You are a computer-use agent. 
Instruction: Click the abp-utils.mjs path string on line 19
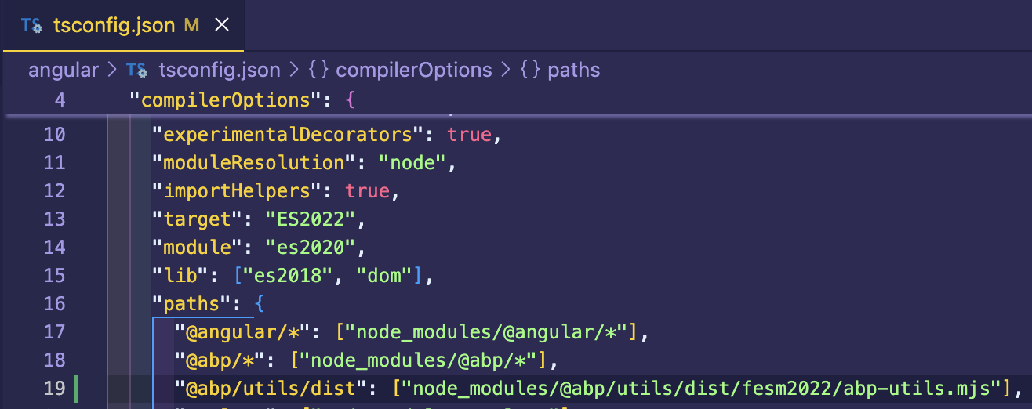(x=700, y=388)
